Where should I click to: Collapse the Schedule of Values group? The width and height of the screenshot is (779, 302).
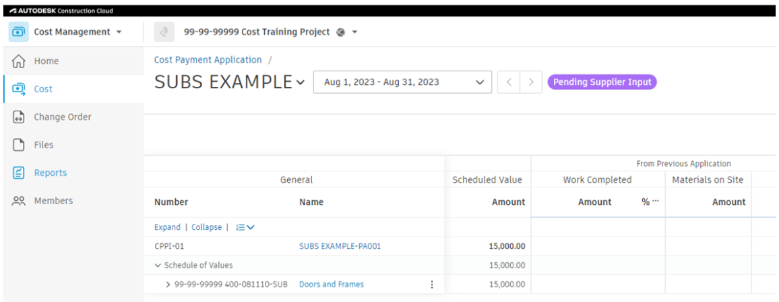[158, 265]
